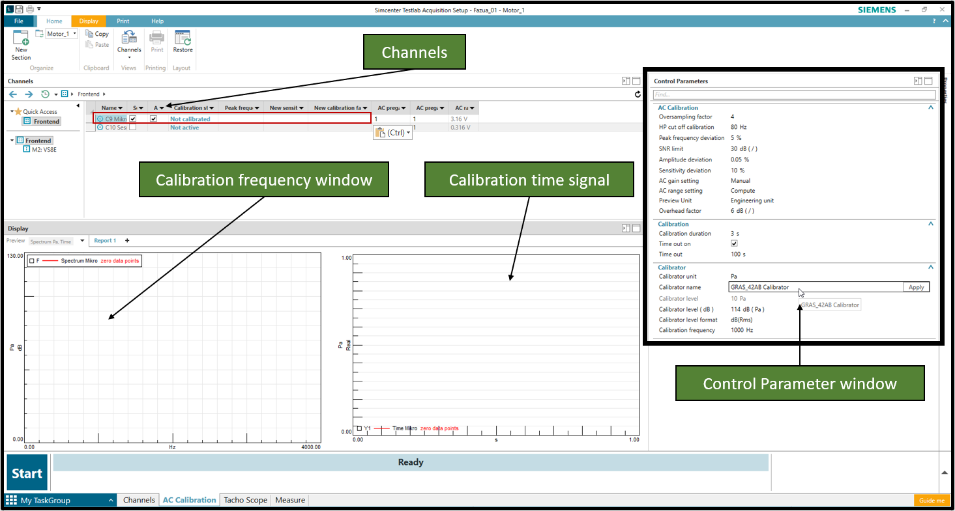Screen dimensions: 955x511
Task: Navigate back with the blue left arrow
Action: click(12, 94)
